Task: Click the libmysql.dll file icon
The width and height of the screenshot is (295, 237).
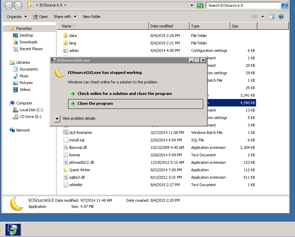Action: 66,147
